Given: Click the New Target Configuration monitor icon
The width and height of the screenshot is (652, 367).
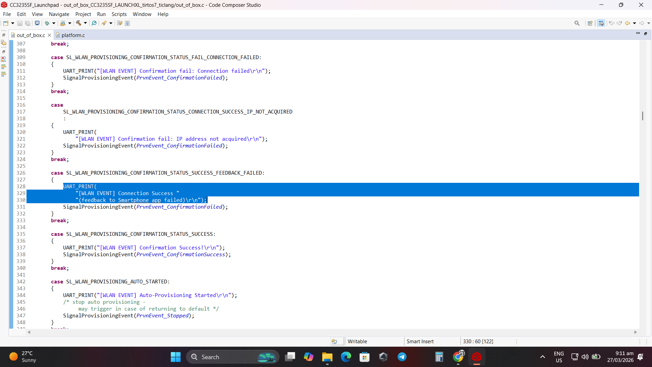Looking at the screenshot, I should pyautogui.click(x=37, y=23).
